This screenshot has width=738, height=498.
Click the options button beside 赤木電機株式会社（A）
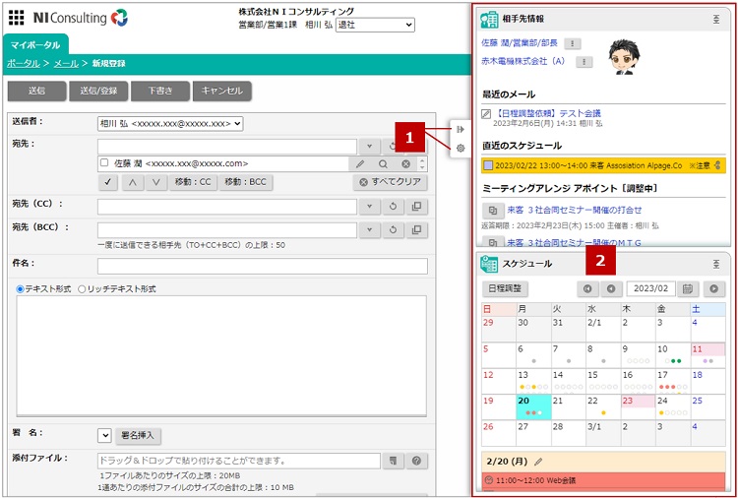[x=584, y=62]
